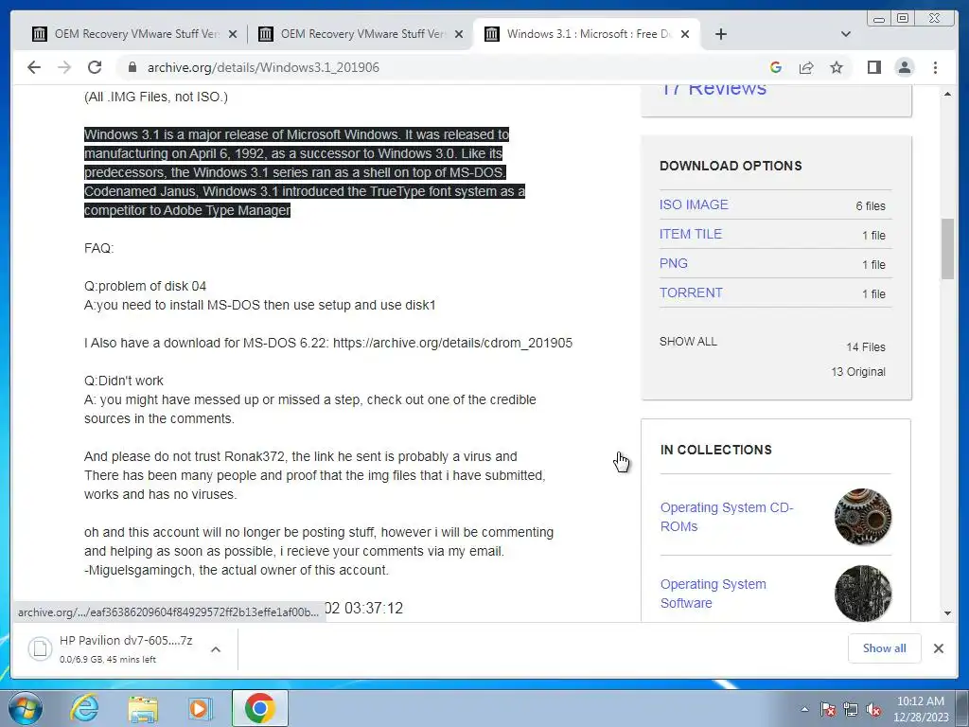Viewport: 969px width, 727px height.
Task: Click the FAQ: heading text
Action: (x=98, y=249)
